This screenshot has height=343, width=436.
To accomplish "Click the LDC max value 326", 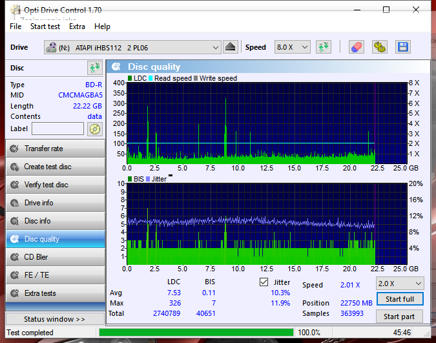I will (175, 303).
